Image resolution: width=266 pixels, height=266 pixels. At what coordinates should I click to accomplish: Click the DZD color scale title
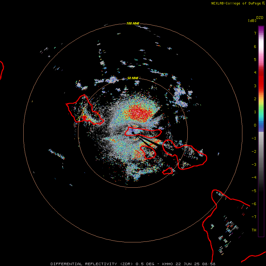[x=260, y=18]
